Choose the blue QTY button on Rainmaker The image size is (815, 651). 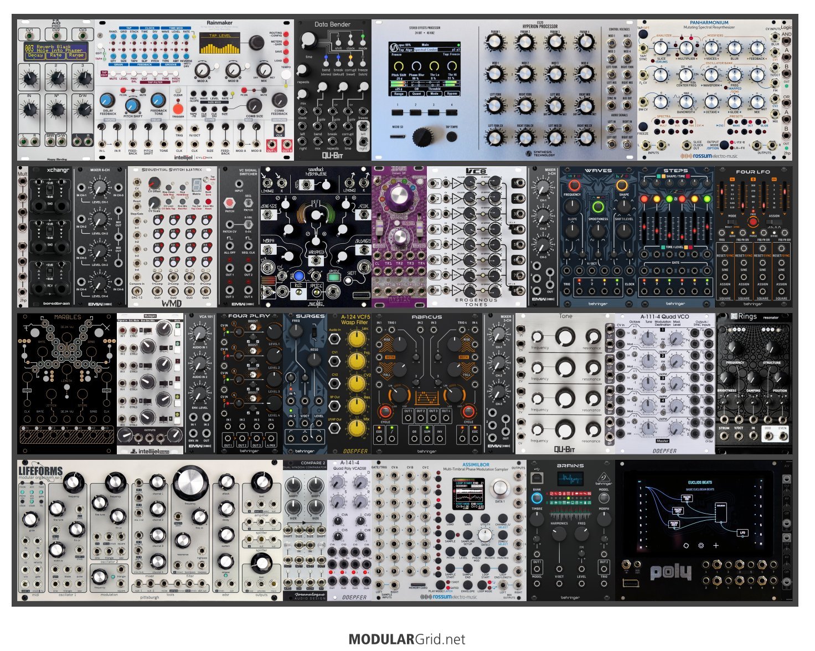tap(113, 57)
